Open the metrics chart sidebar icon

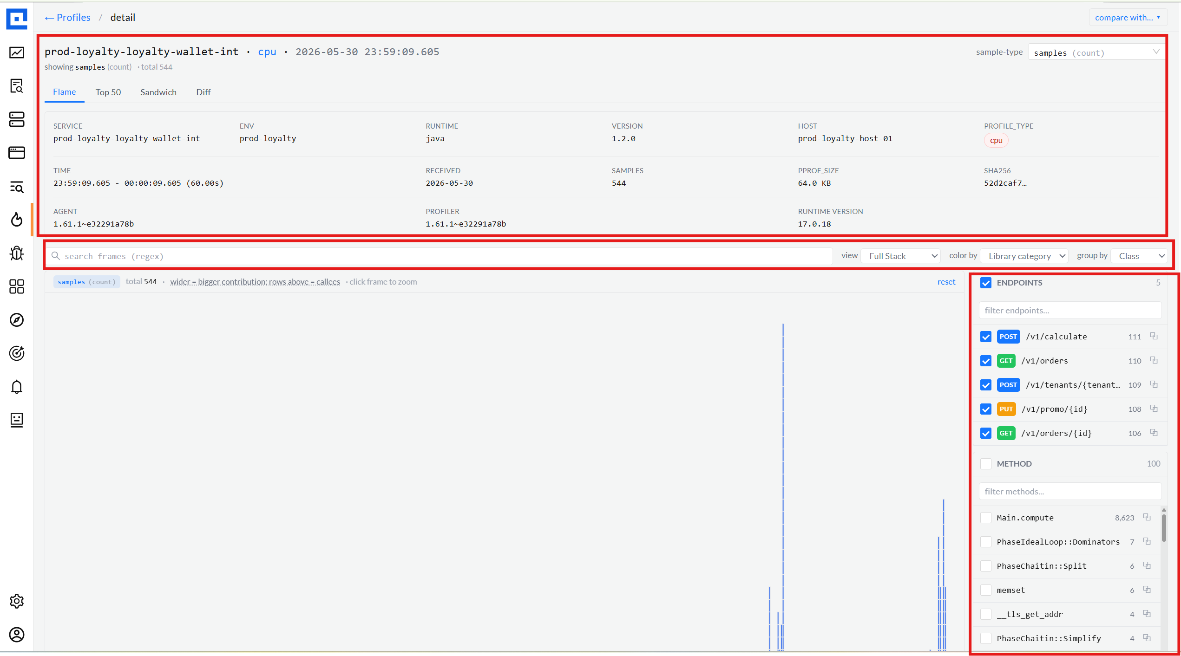(17, 52)
